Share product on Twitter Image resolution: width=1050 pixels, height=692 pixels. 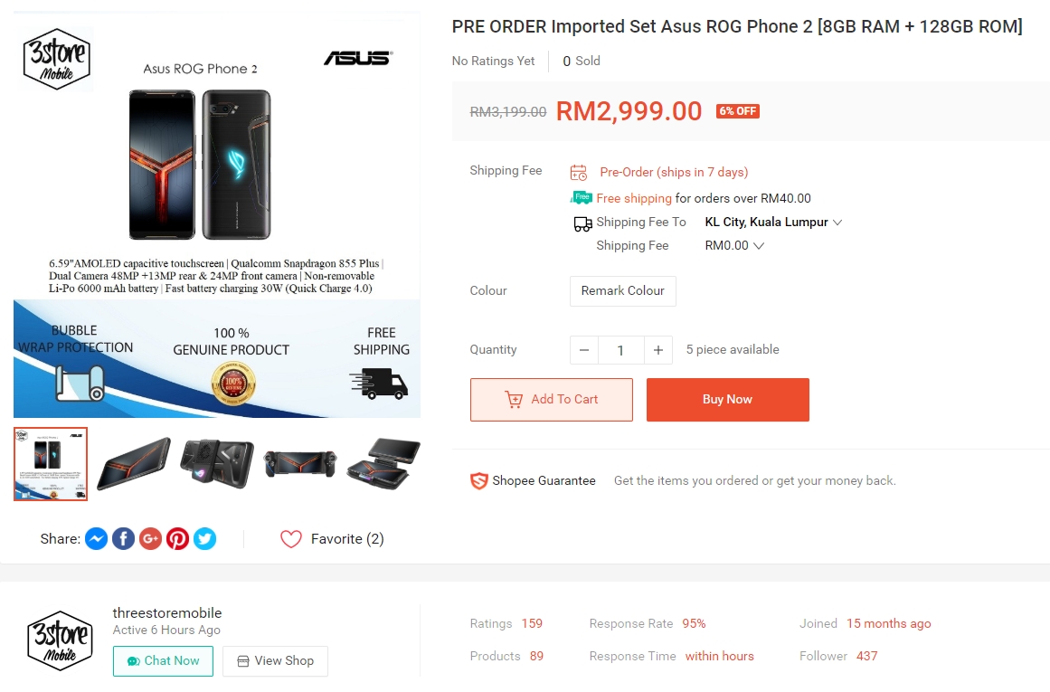(205, 539)
